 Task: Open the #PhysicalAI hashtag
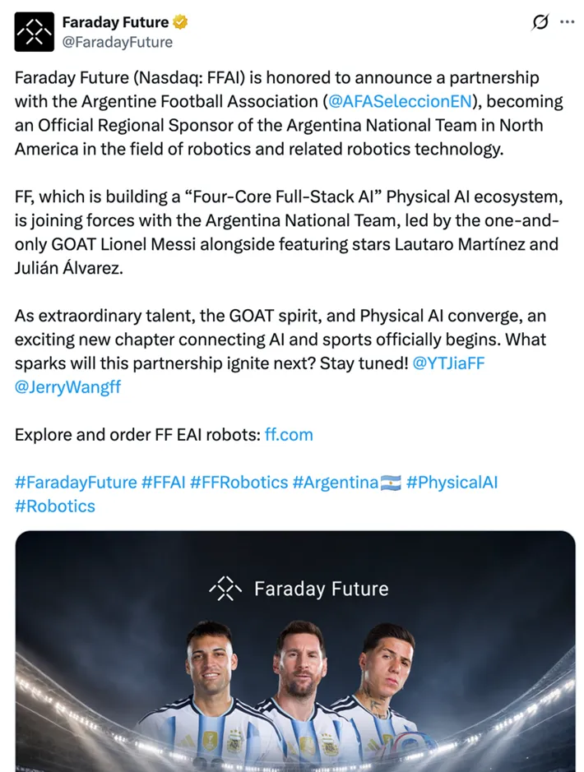tap(452, 483)
